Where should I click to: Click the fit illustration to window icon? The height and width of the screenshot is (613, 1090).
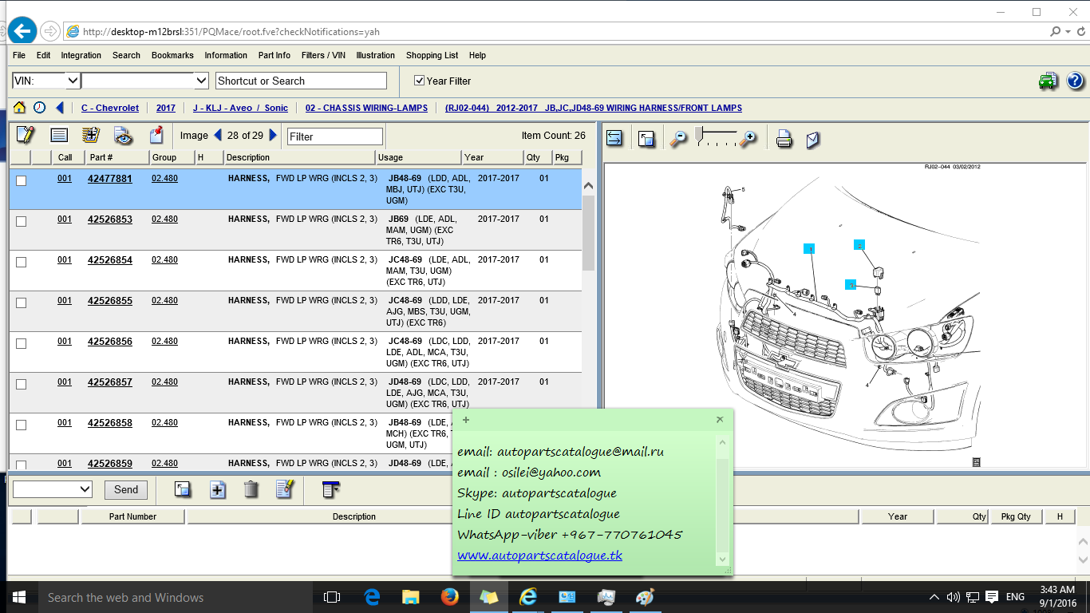click(646, 139)
